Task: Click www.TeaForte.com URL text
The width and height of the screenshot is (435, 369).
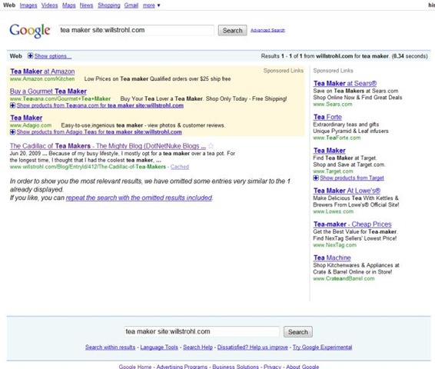Action: (x=337, y=138)
